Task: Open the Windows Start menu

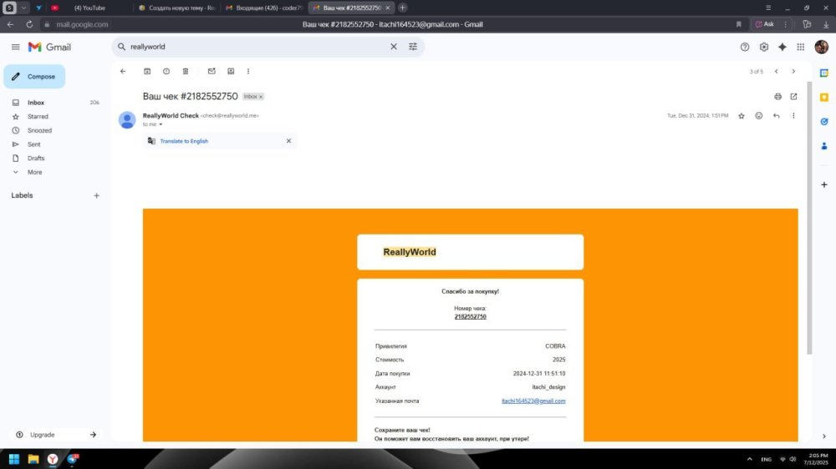Action: (x=14, y=459)
